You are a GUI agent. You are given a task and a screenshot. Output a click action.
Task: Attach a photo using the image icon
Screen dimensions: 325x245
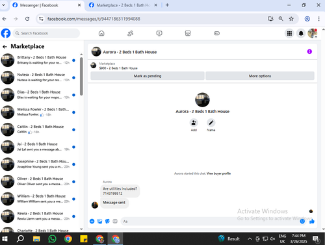coord(99,221)
